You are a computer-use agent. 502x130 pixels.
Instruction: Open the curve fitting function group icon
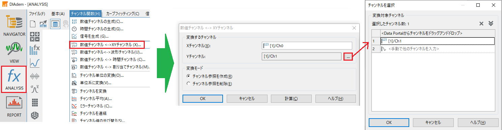(35, 63)
